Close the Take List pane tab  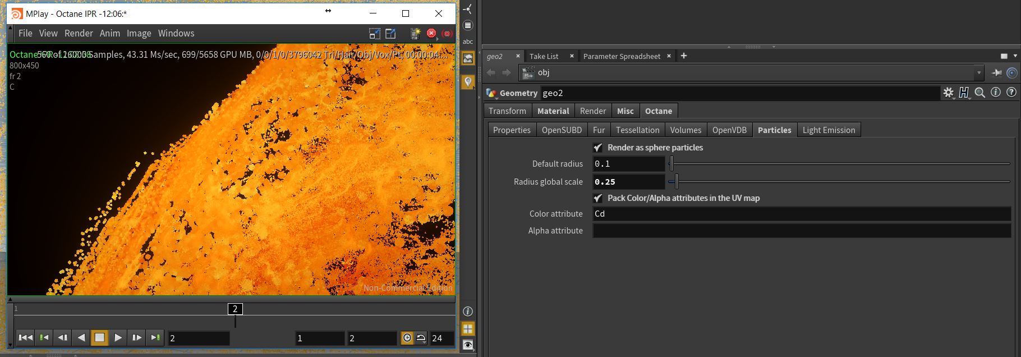pos(572,56)
